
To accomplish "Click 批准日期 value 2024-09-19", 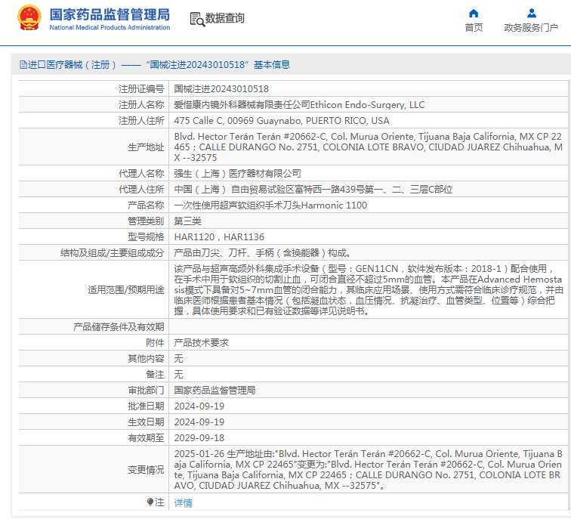I will [x=199, y=406].
